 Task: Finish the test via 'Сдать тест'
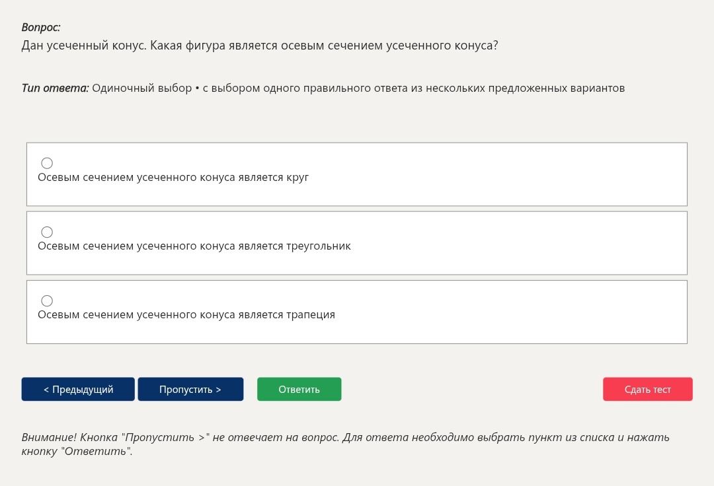point(647,389)
